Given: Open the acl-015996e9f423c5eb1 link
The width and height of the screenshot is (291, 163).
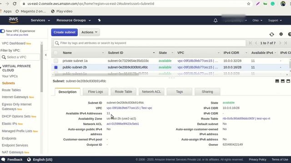Looking at the screenshot, I should 123,124.
